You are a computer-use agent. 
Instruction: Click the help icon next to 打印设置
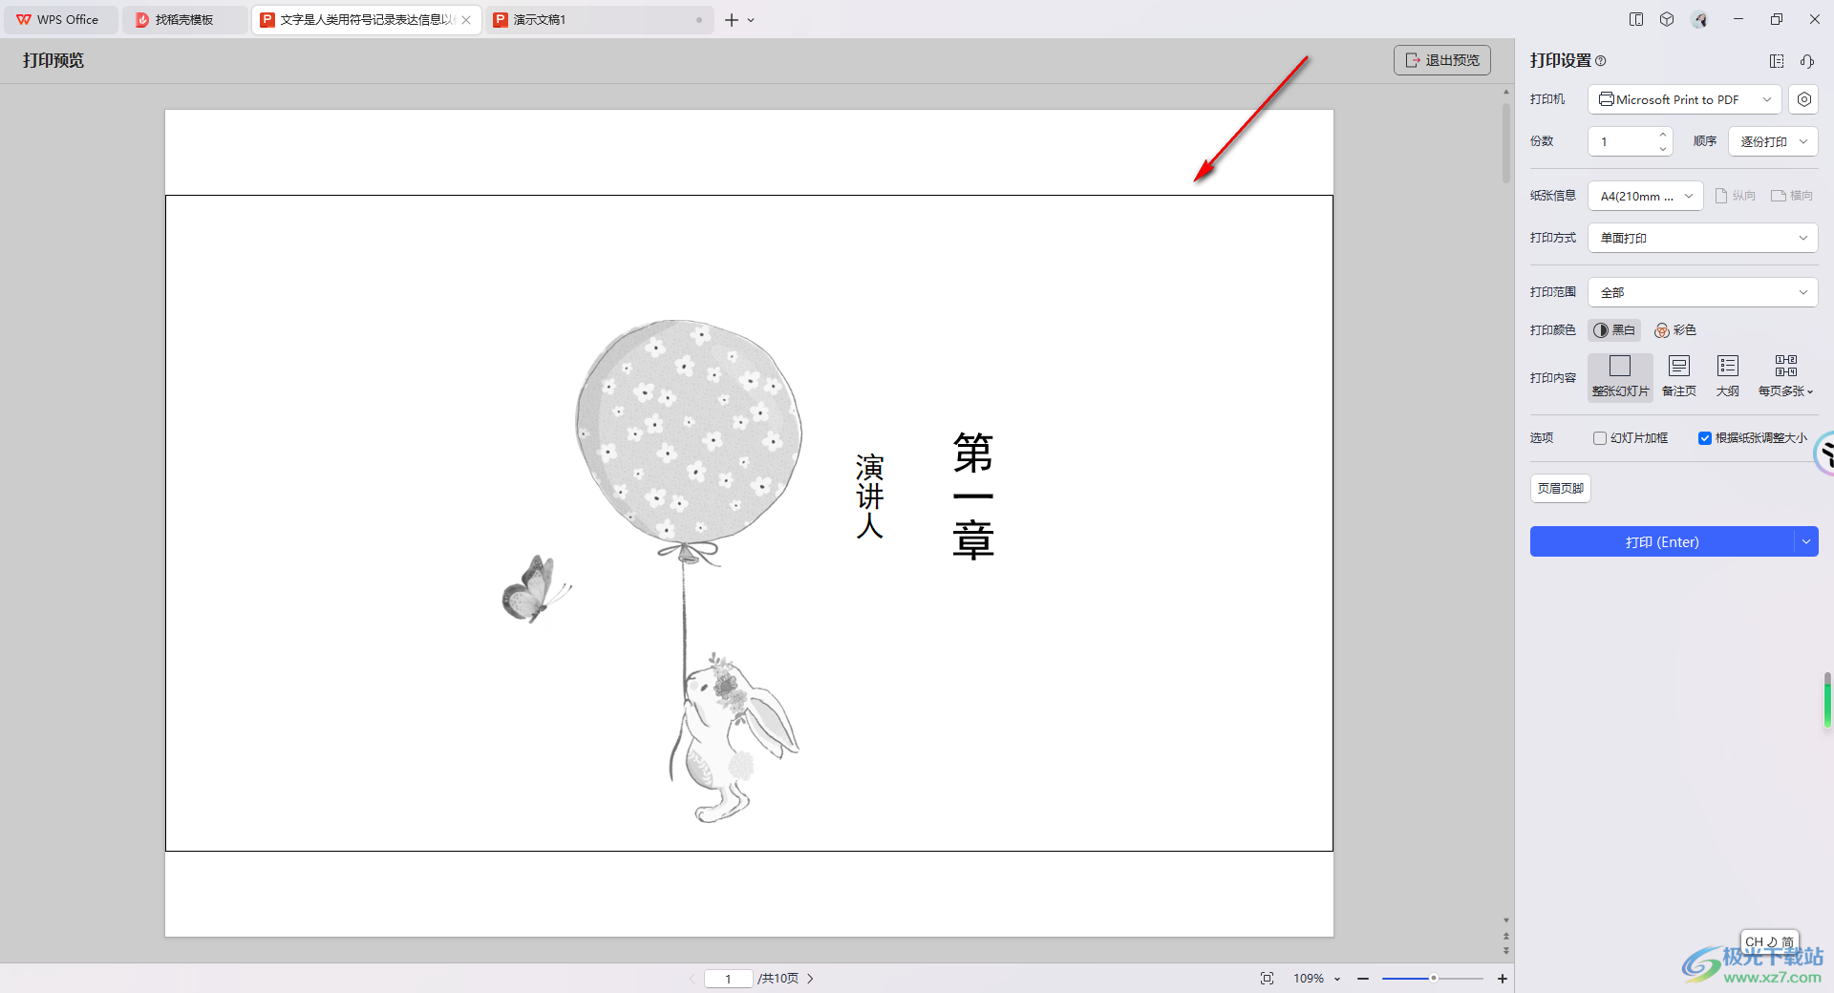(1601, 61)
